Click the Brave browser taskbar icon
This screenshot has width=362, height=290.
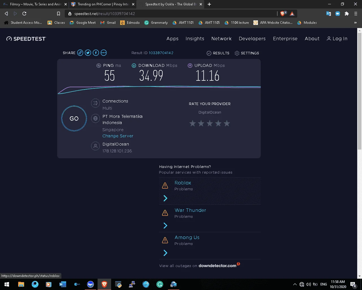(x=104, y=284)
